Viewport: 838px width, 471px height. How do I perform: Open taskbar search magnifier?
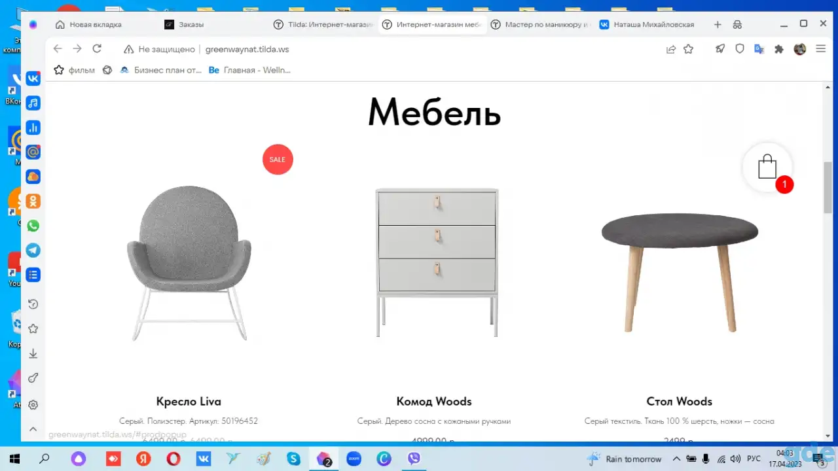[45, 459]
